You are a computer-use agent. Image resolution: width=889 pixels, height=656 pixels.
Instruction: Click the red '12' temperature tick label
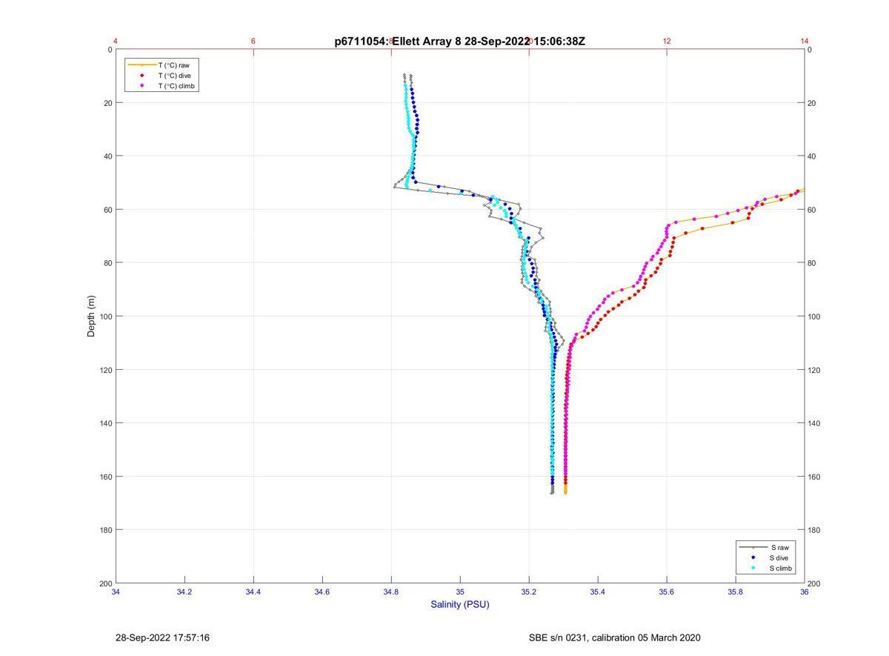[667, 41]
